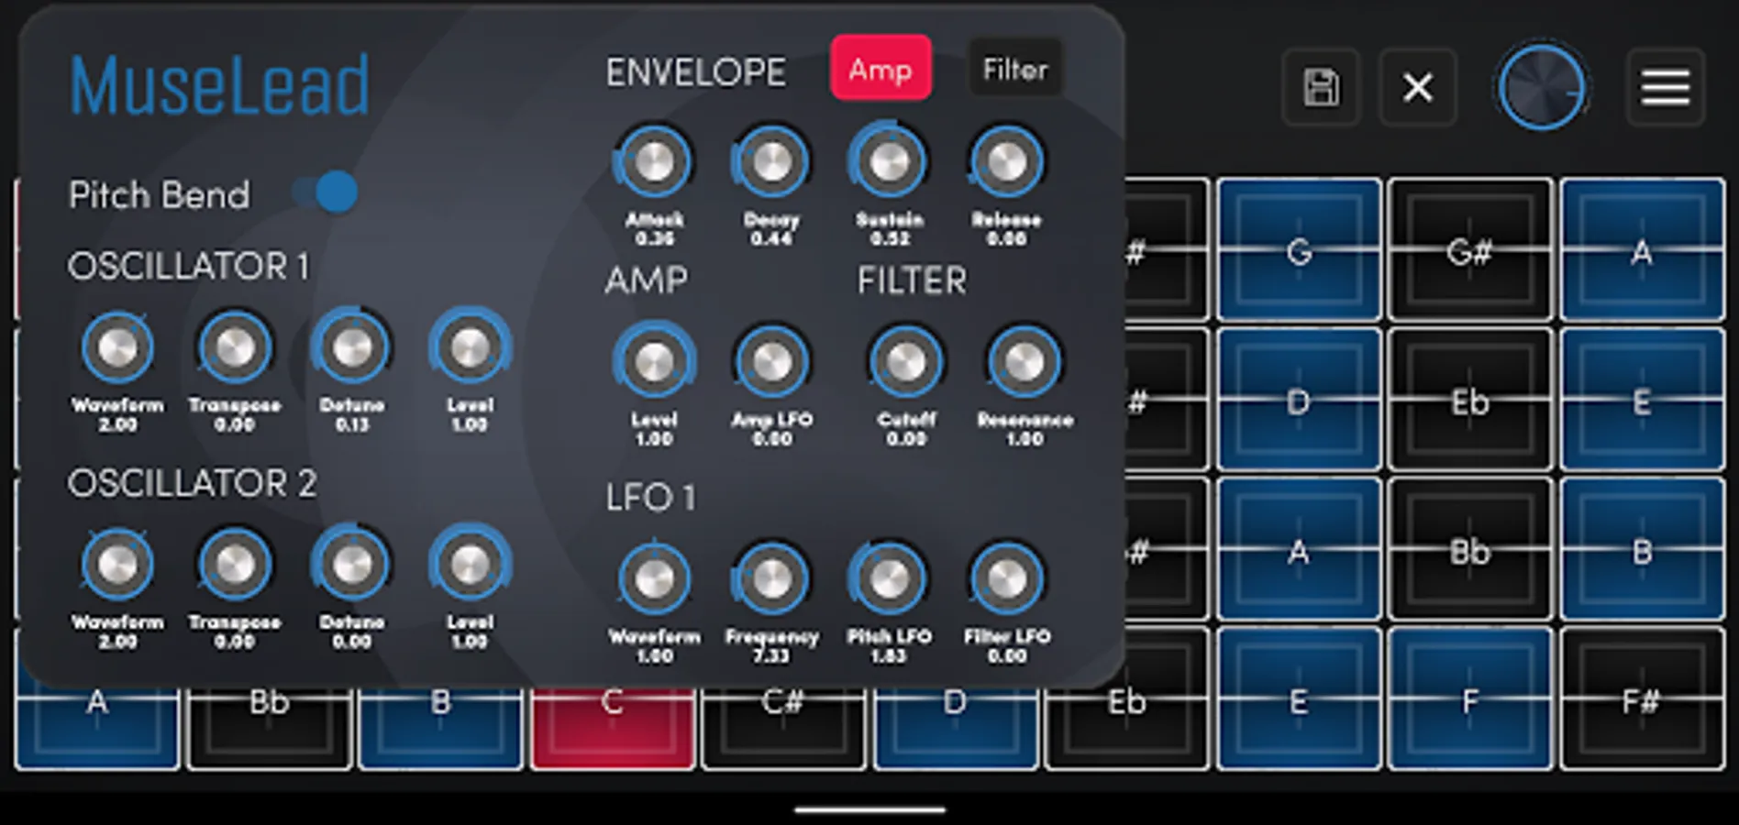Click the Oscillator 2 Waveform knob
This screenshot has width=1739, height=825.
[117, 565]
